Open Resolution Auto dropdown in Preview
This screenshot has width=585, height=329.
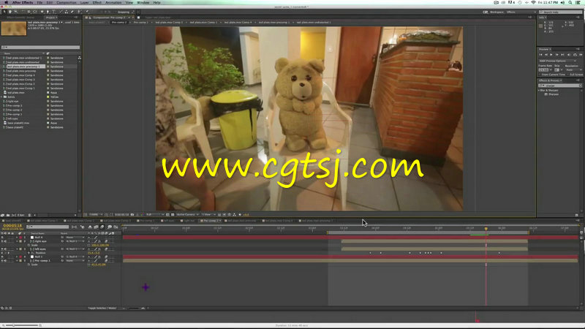click(x=573, y=69)
